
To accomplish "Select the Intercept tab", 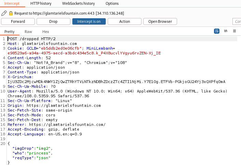I will [x=12, y=3].
